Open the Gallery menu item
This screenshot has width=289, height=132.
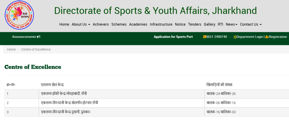click(210, 24)
